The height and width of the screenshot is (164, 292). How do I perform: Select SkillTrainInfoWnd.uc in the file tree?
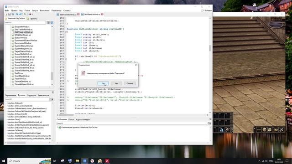[x=23, y=30]
